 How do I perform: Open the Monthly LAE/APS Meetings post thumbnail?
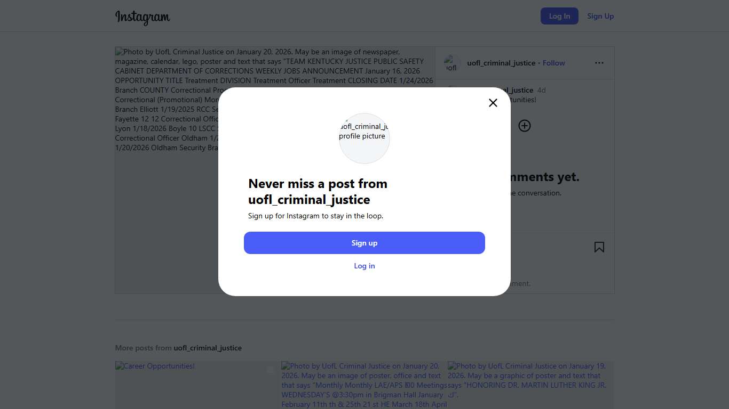(364, 385)
